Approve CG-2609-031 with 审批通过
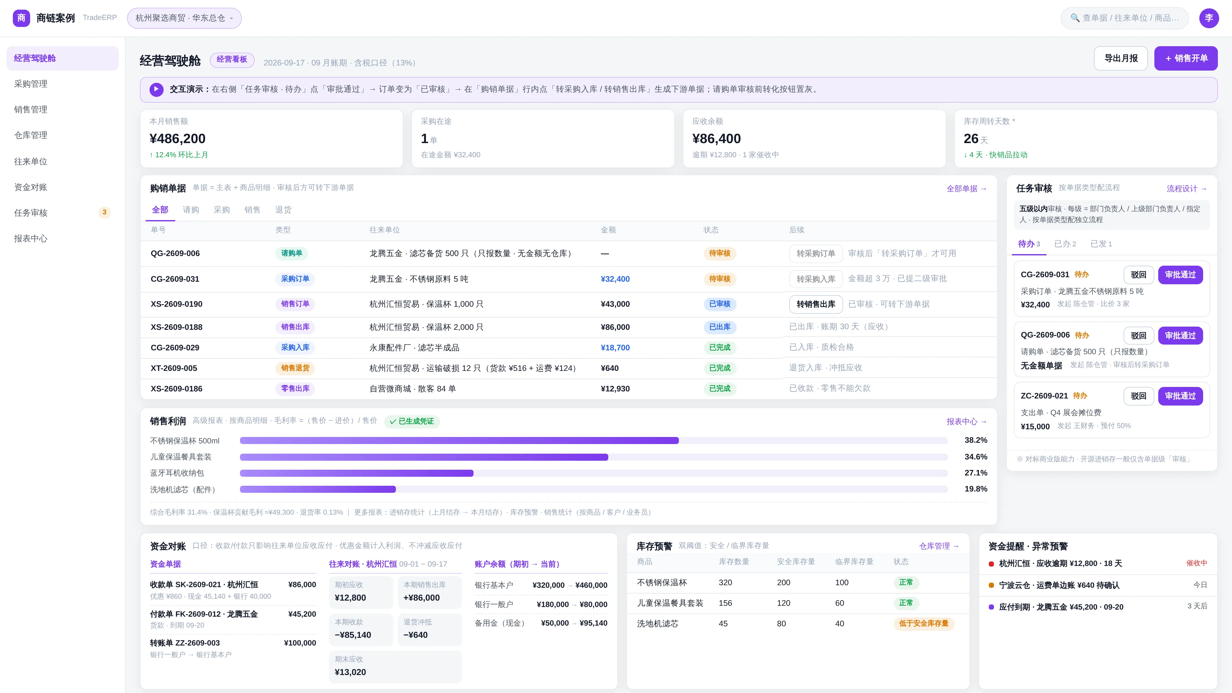The height and width of the screenshot is (693, 1232). tap(1180, 275)
